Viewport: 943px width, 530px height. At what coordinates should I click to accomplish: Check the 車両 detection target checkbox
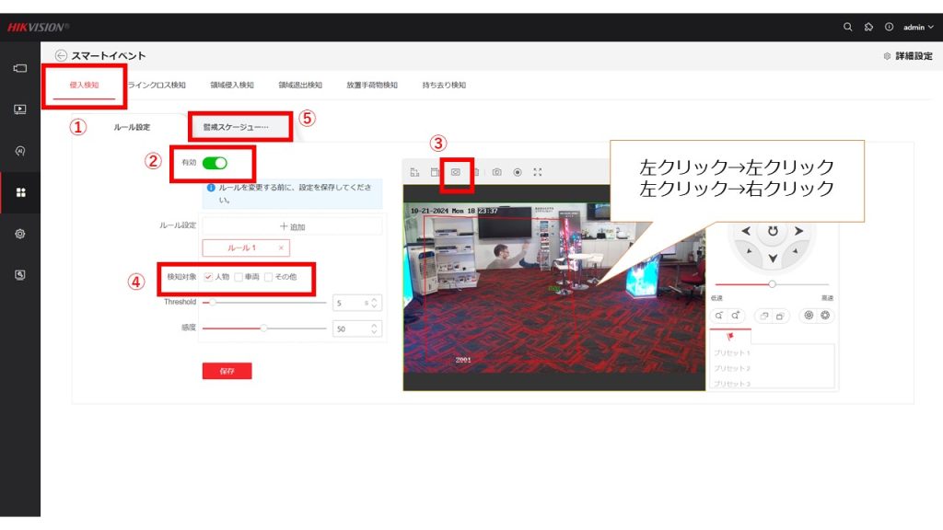[x=239, y=276]
